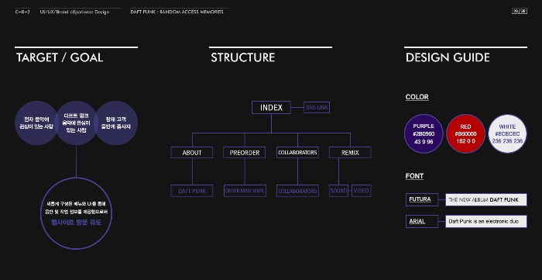The height and width of the screenshot is (280, 542).
Task: Click the page number indicator box
Action: (x=520, y=11)
